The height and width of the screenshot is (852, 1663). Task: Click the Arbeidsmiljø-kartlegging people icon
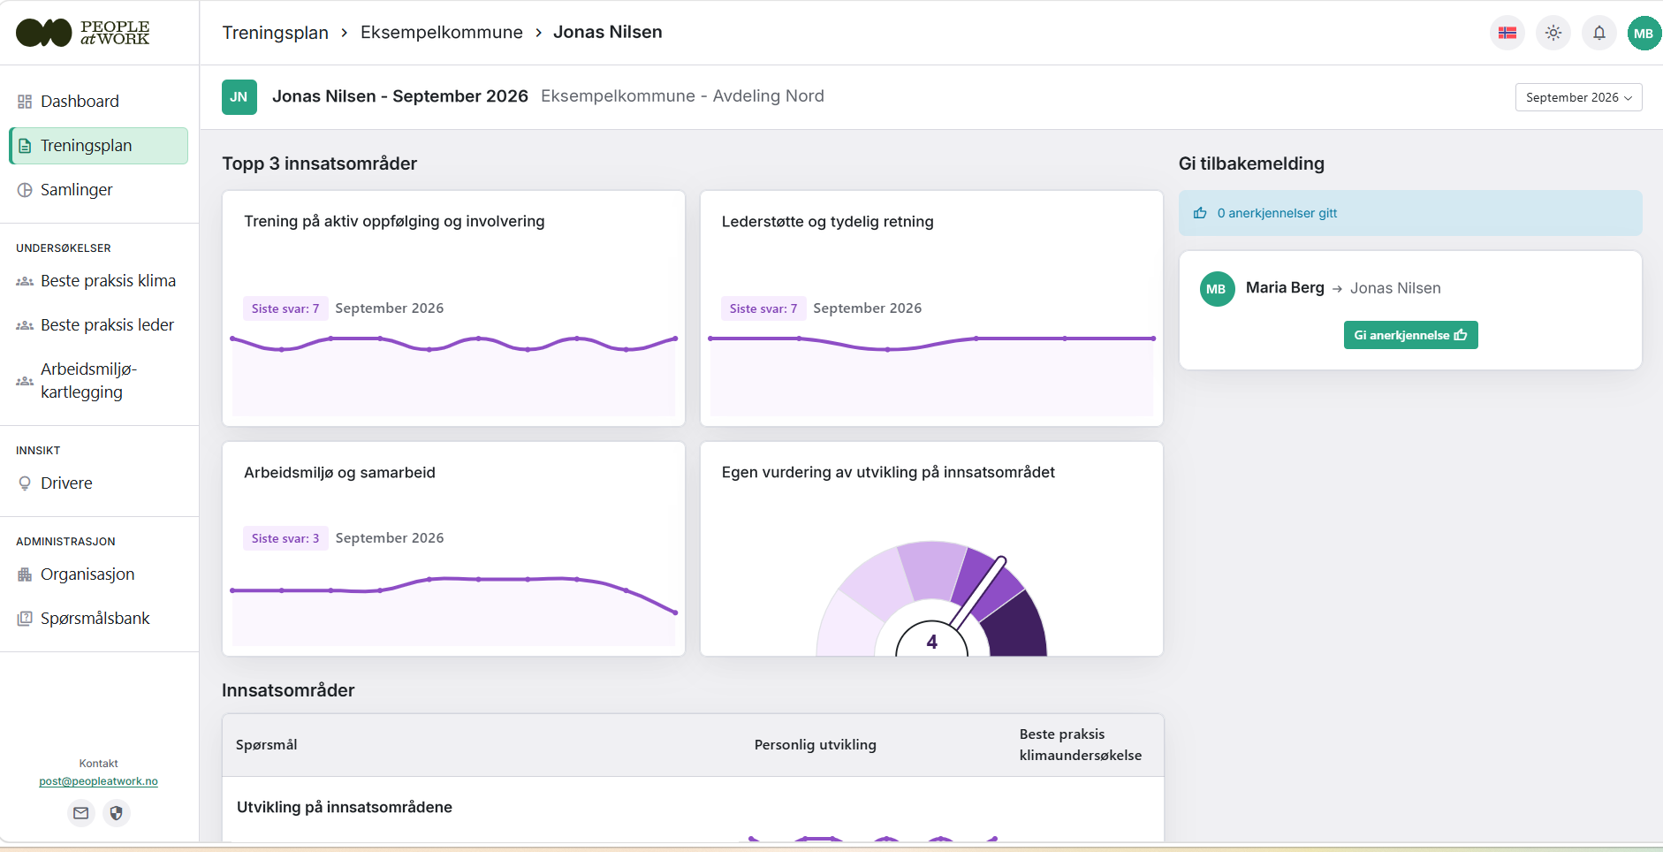(25, 381)
